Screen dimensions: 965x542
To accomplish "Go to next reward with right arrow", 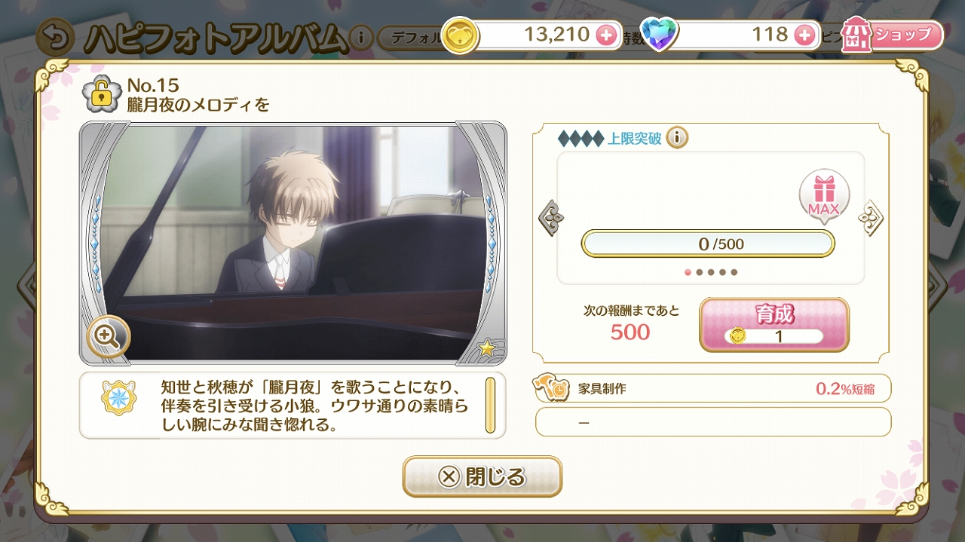I will tap(871, 218).
